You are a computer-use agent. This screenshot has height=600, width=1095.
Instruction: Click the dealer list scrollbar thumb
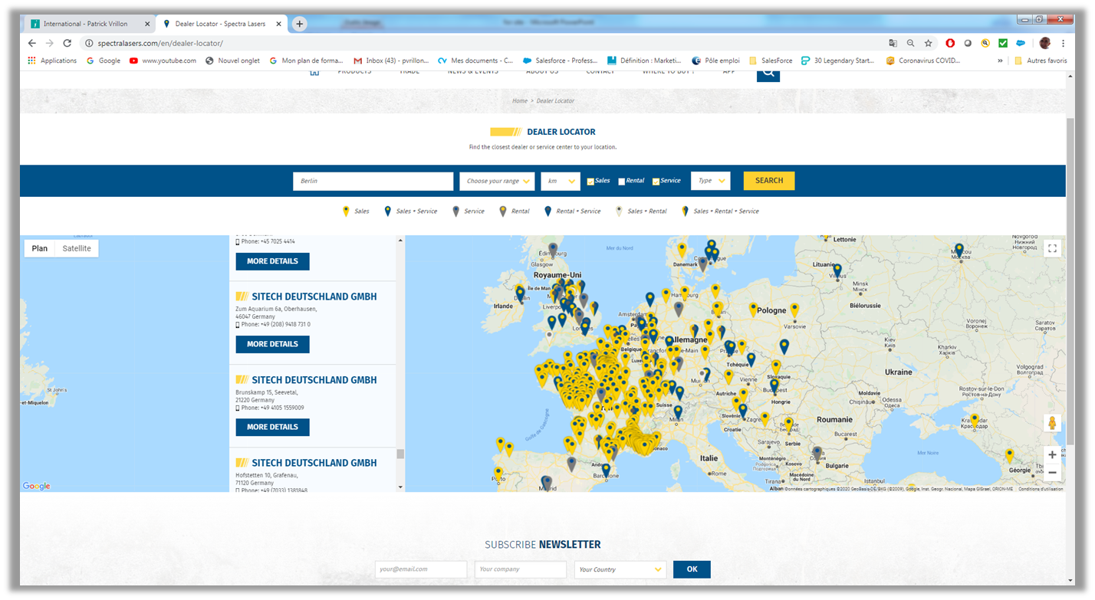[x=400, y=454]
